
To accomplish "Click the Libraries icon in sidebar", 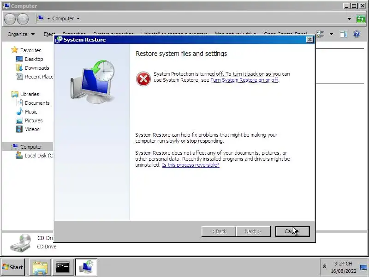I will [x=15, y=94].
